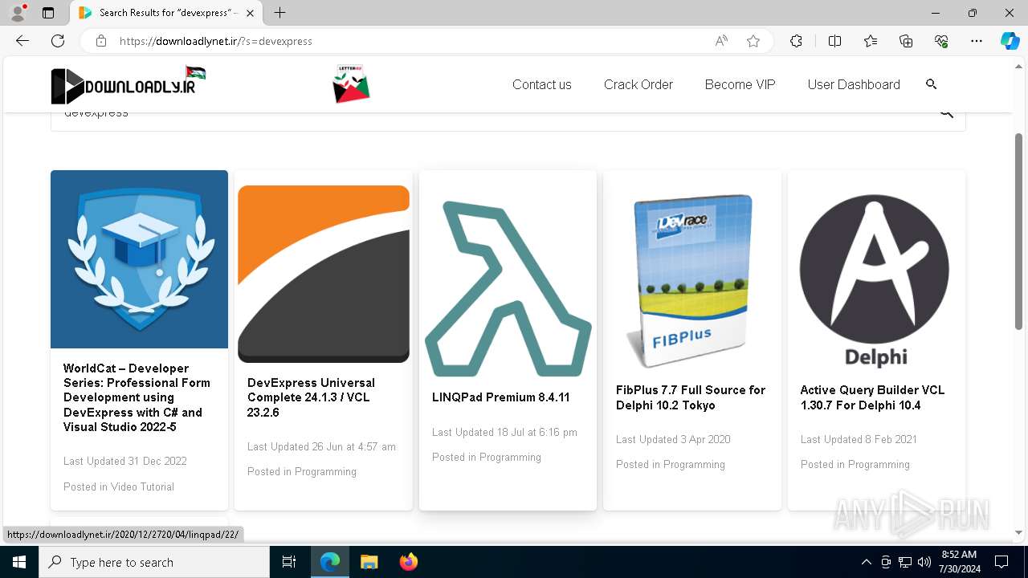The height and width of the screenshot is (578, 1028).
Task: Open the tab actions menu icon
Action: tap(48, 13)
